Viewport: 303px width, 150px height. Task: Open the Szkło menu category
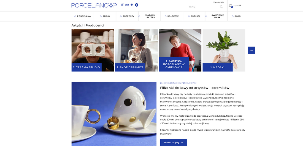[105, 16]
